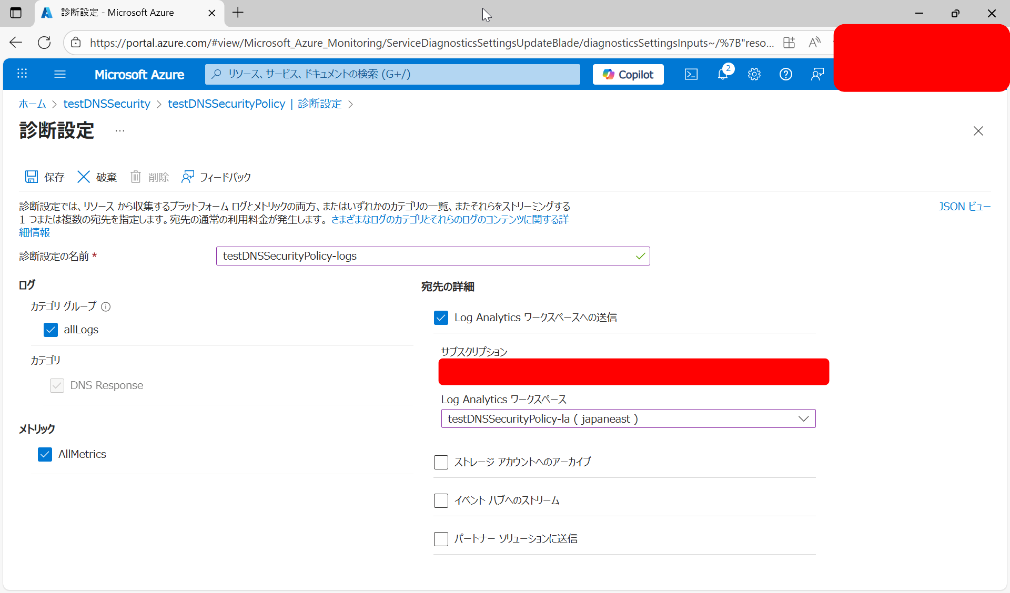Click the diagnostic setting name field
The height and width of the screenshot is (593, 1010).
[426, 256]
